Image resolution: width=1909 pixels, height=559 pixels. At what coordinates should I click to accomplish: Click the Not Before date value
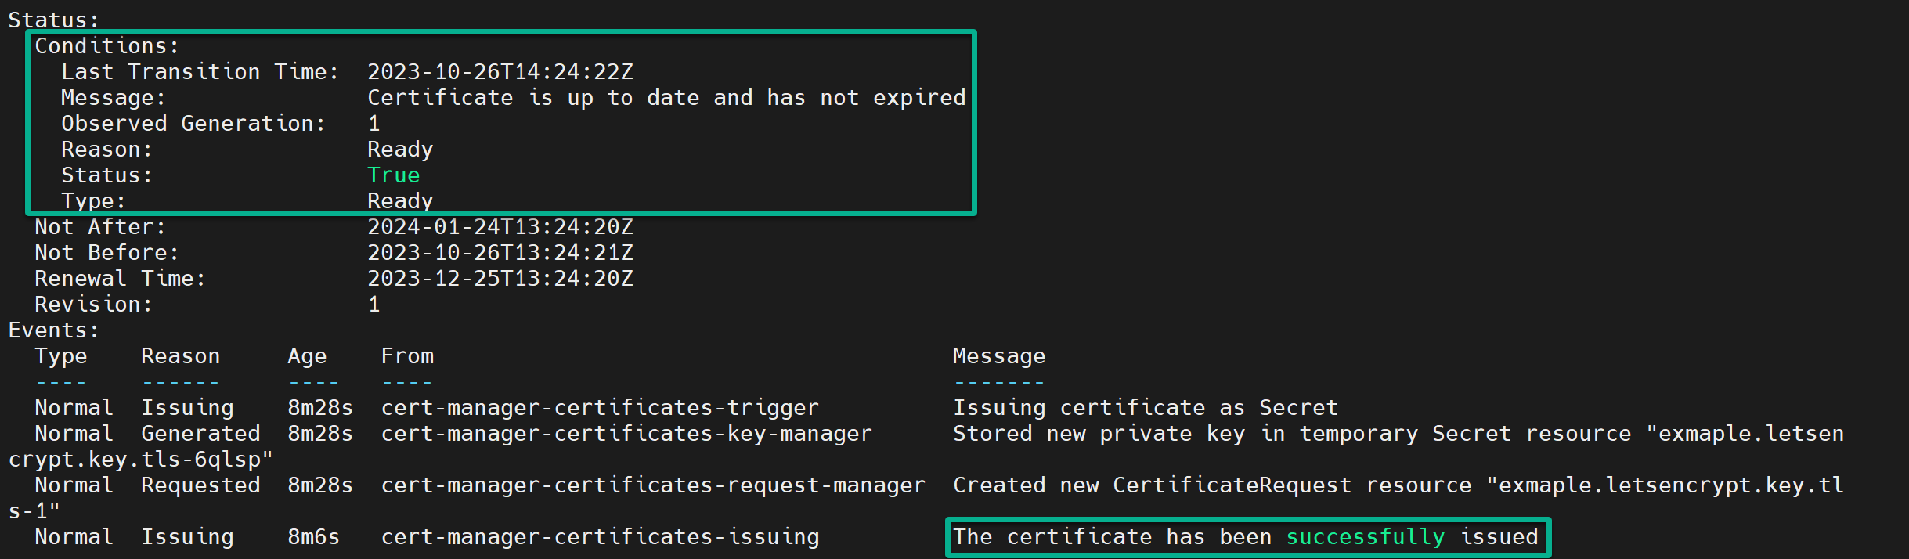[x=500, y=252]
